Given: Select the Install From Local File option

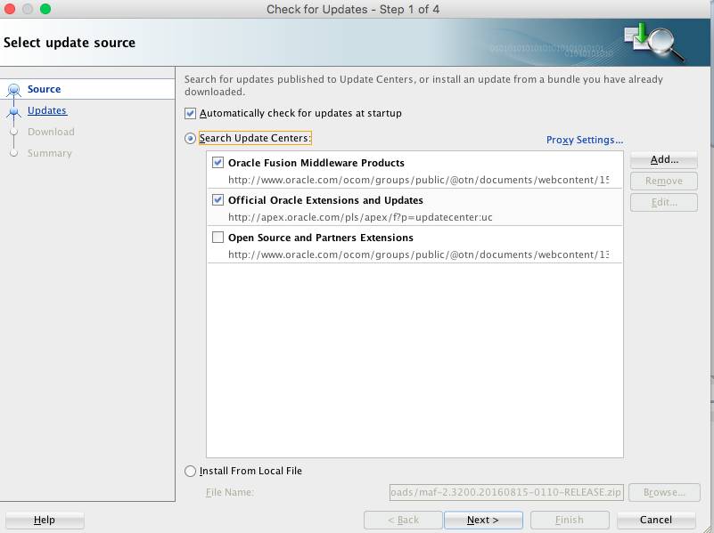Looking at the screenshot, I should click(x=191, y=471).
